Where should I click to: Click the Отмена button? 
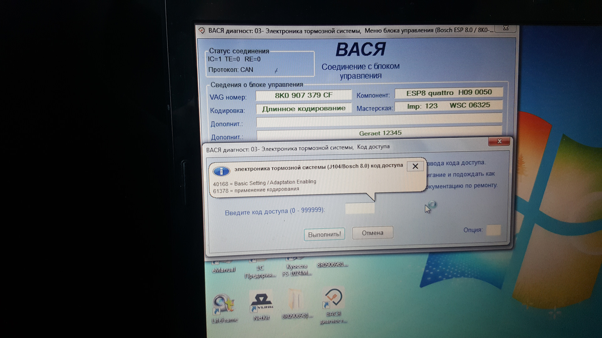coord(372,233)
